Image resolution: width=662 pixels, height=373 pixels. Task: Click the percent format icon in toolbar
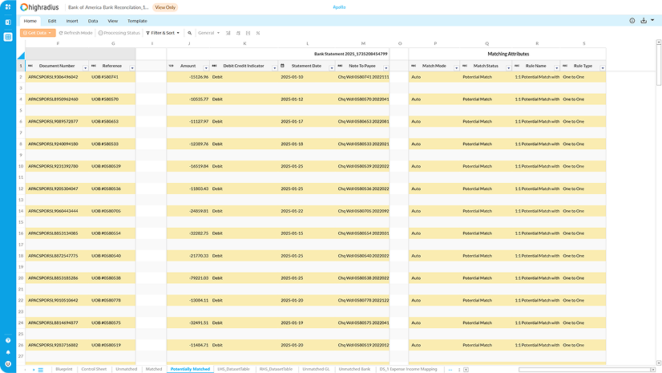(x=257, y=33)
